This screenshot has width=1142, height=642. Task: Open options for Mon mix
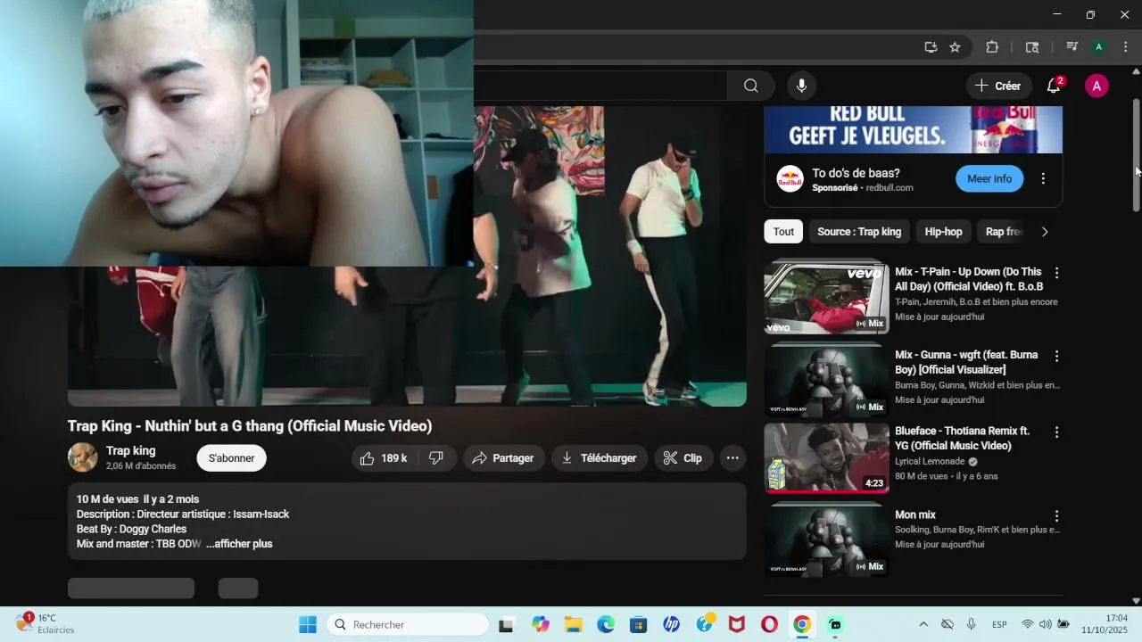[1056, 516]
